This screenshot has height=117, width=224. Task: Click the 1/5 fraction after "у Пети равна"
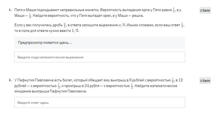[174, 10]
